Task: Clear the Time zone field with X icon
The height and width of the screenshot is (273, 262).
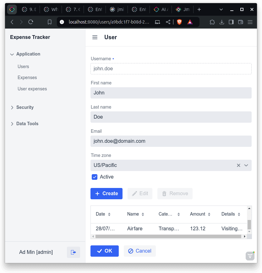Action: [x=238, y=165]
